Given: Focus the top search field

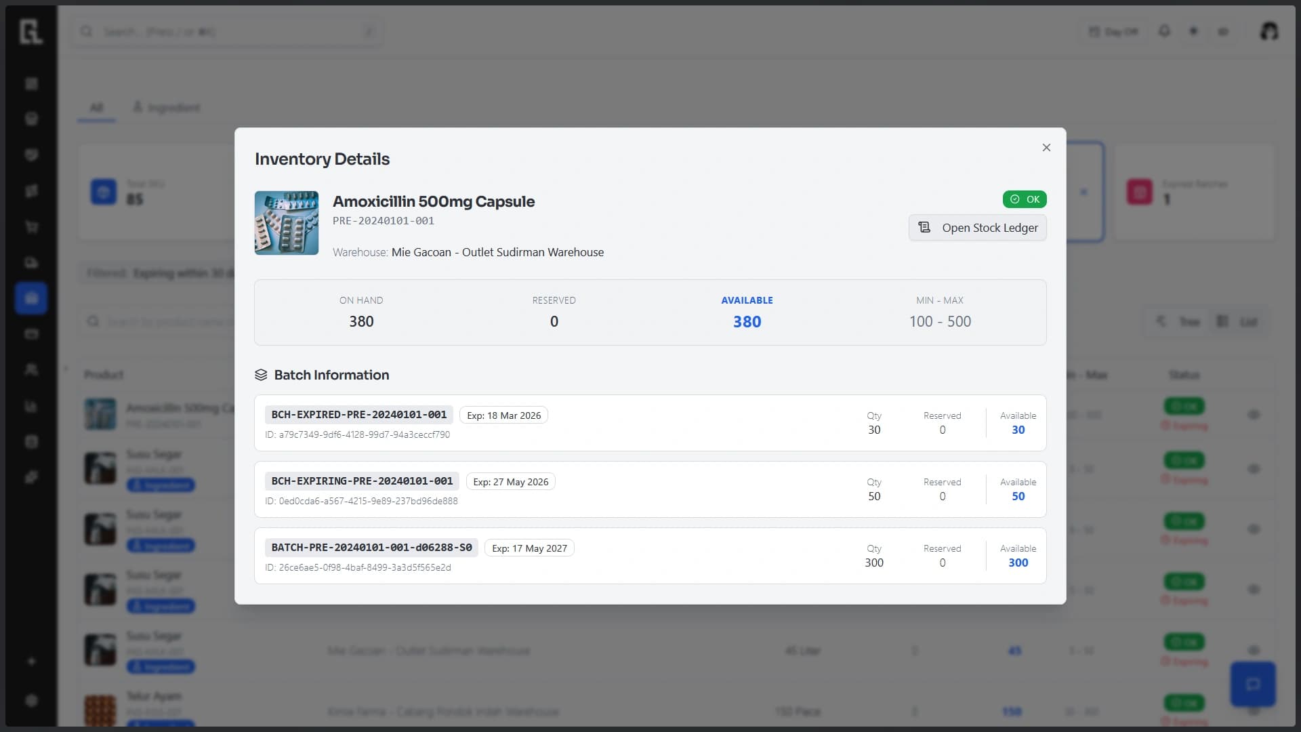Looking at the screenshot, I should coord(227,32).
